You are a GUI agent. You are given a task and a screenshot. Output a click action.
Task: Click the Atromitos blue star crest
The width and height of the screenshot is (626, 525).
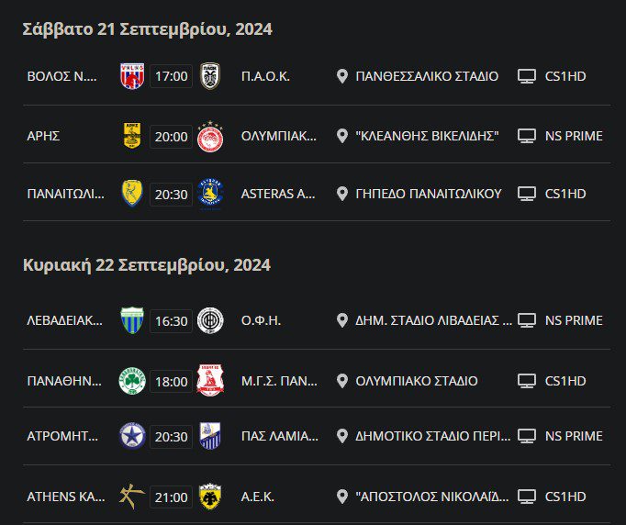[133, 437]
